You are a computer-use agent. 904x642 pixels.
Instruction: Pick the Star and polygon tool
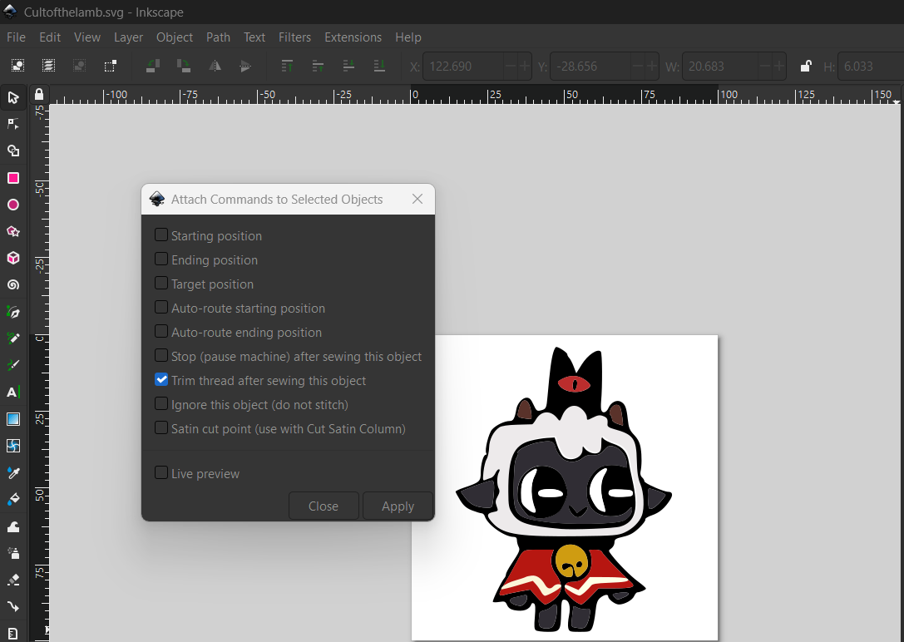(x=13, y=232)
